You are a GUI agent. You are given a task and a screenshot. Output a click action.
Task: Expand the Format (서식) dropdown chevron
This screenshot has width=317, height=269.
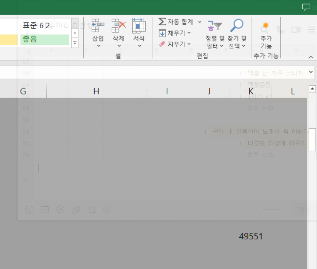139,46
